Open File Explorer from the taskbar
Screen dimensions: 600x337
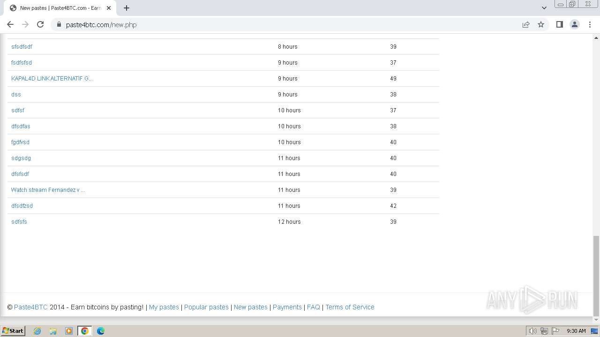pyautogui.click(x=53, y=331)
